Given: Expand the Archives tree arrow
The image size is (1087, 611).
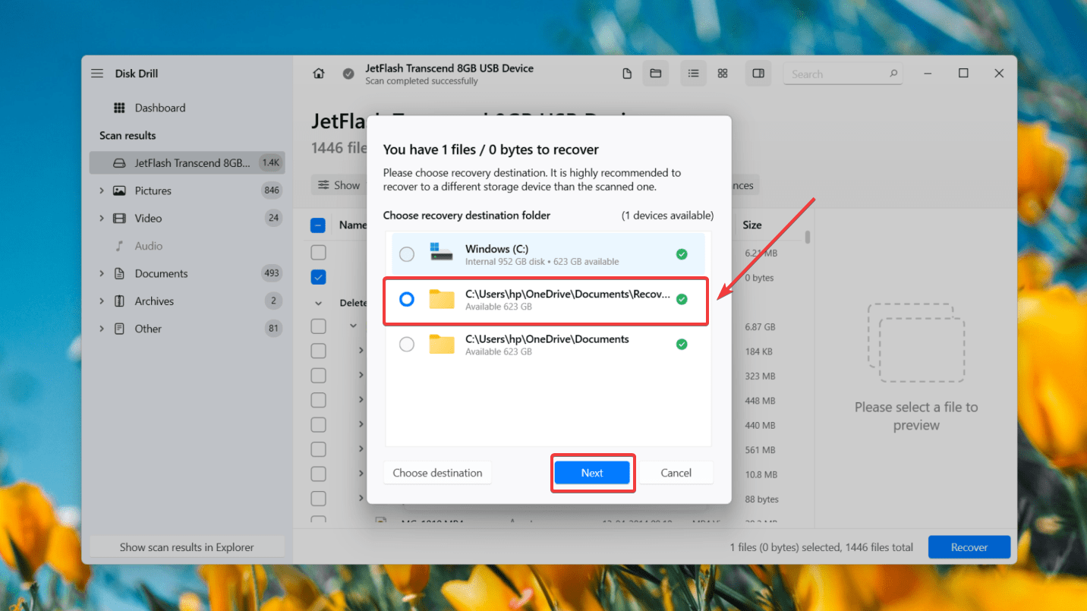Looking at the screenshot, I should click(102, 301).
